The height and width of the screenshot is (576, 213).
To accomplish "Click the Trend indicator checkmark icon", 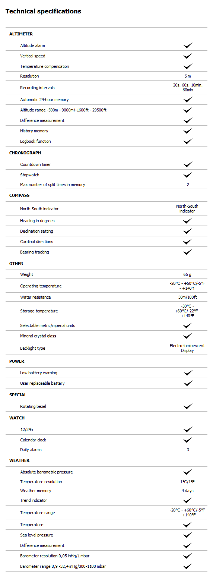I will tap(188, 500).
